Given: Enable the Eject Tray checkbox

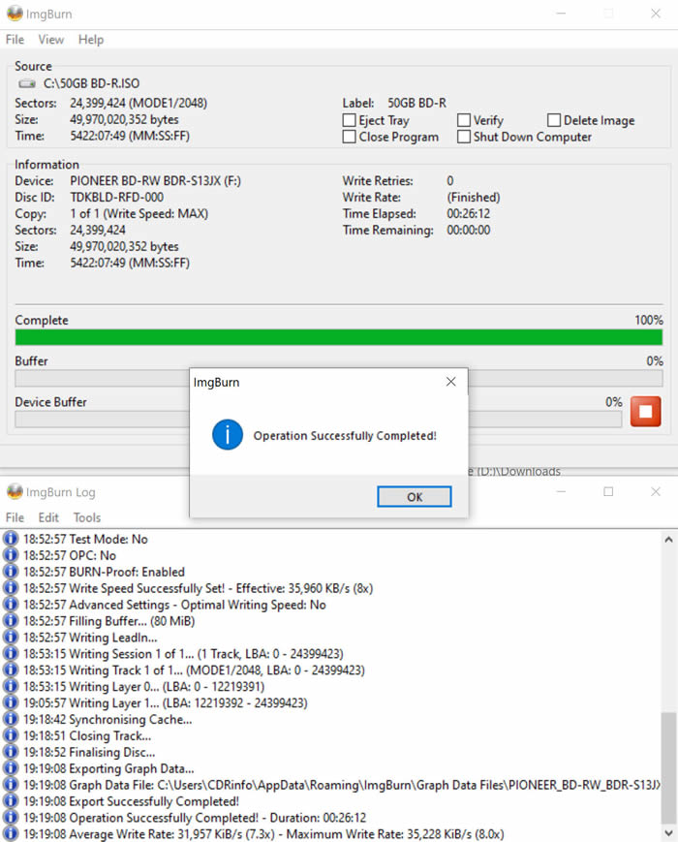Looking at the screenshot, I should click(349, 120).
